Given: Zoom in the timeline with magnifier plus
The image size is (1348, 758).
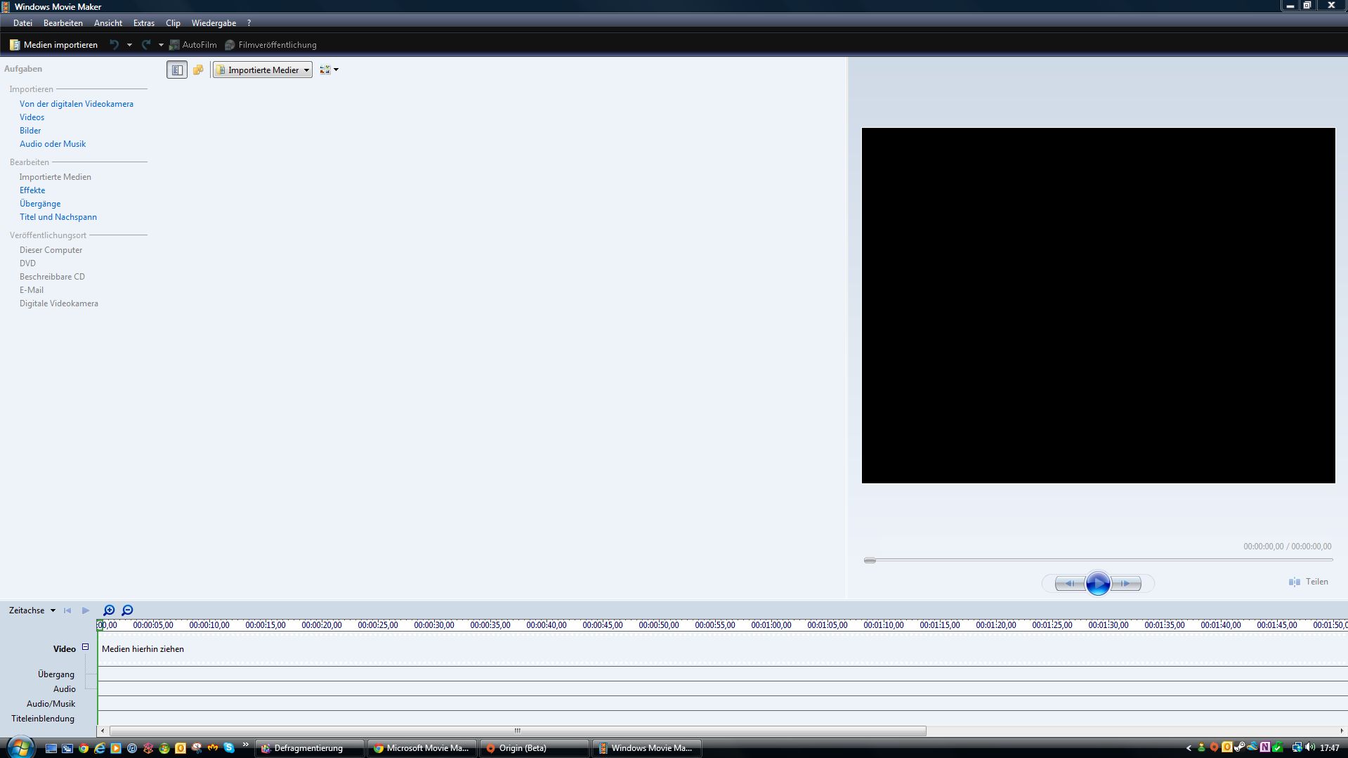Looking at the screenshot, I should (x=109, y=610).
